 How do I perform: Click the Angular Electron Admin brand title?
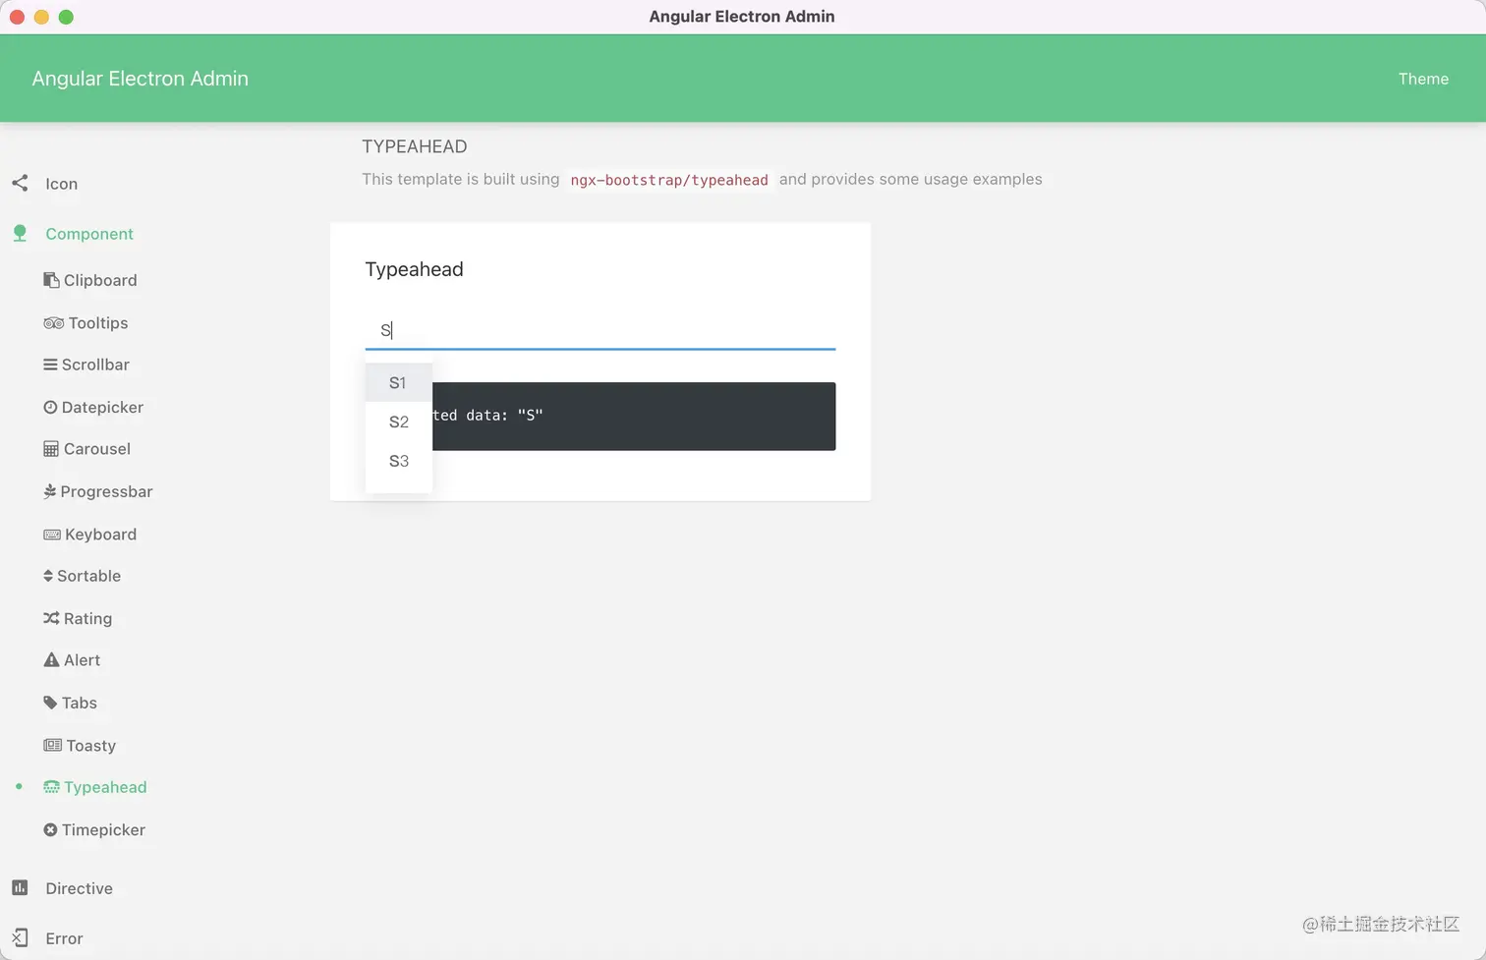click(140, 79)
